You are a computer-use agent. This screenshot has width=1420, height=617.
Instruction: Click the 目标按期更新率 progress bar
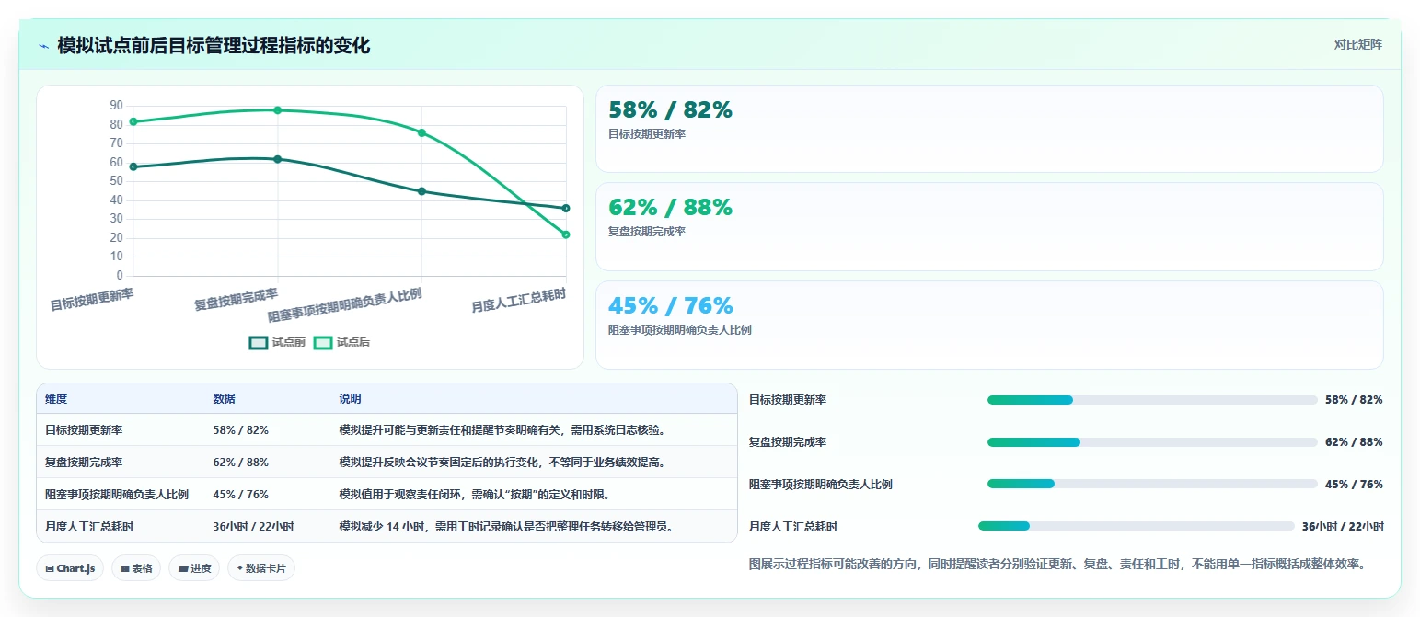pyautogui.click(x=1152, y=400)
